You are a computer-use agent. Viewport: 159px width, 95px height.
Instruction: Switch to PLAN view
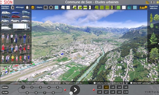coord(5,92)
